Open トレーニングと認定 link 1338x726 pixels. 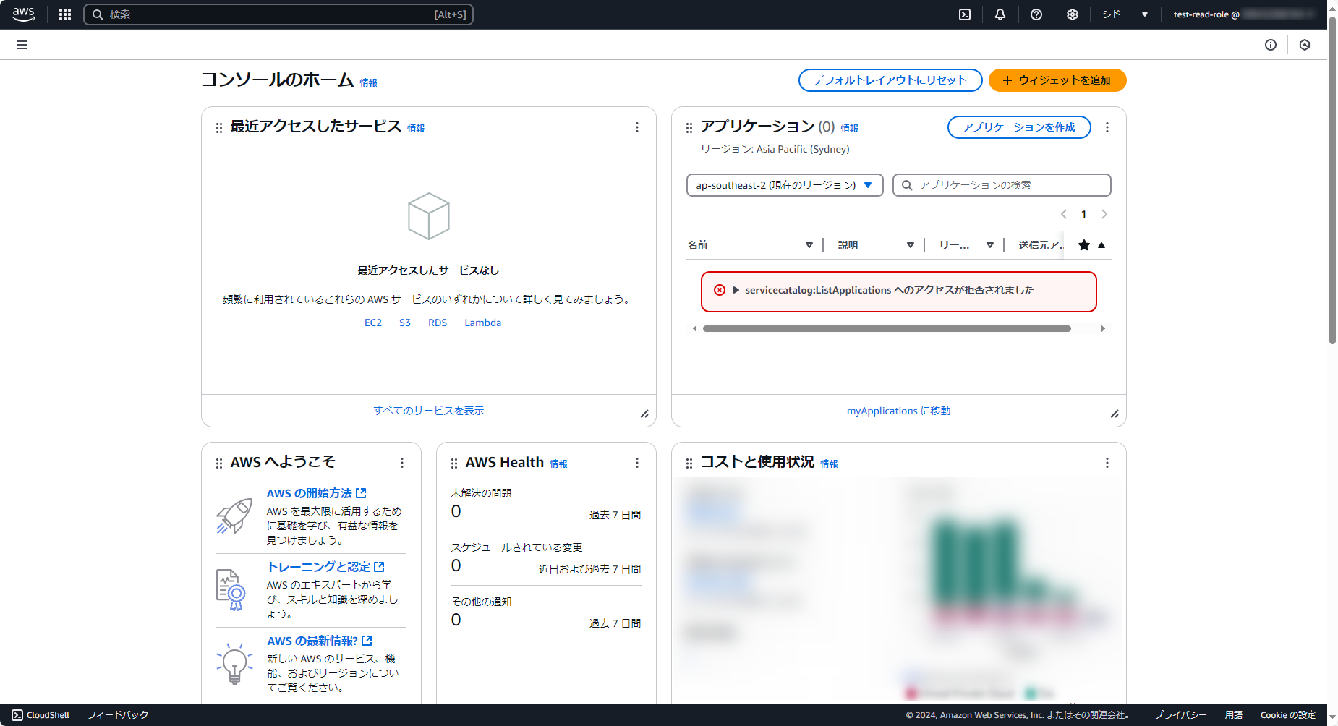(326, 567)
